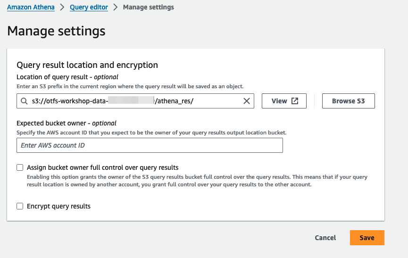Click the S3 location of query result input
The width and height of the screenshot is (408, 258).
135,101
